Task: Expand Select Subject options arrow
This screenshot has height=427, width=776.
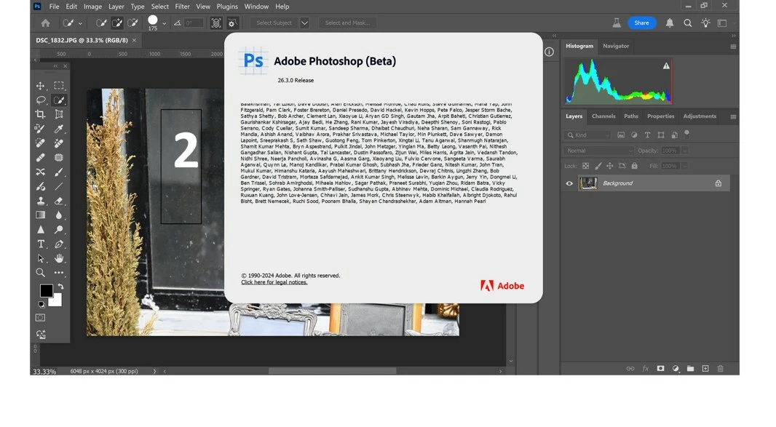Action: (304, 23)
